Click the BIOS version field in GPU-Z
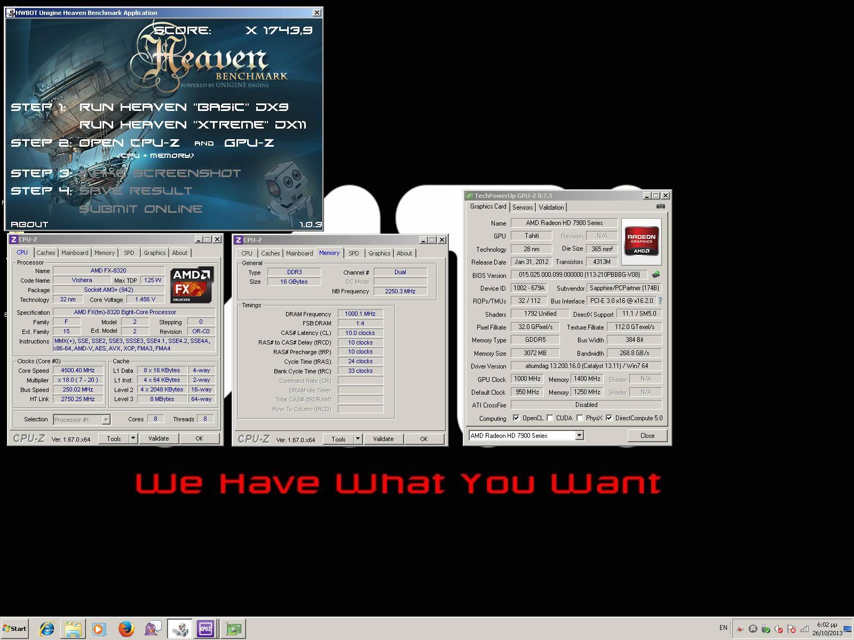 [579, 275]
